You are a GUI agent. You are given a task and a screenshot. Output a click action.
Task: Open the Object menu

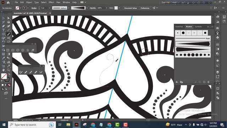29,2
